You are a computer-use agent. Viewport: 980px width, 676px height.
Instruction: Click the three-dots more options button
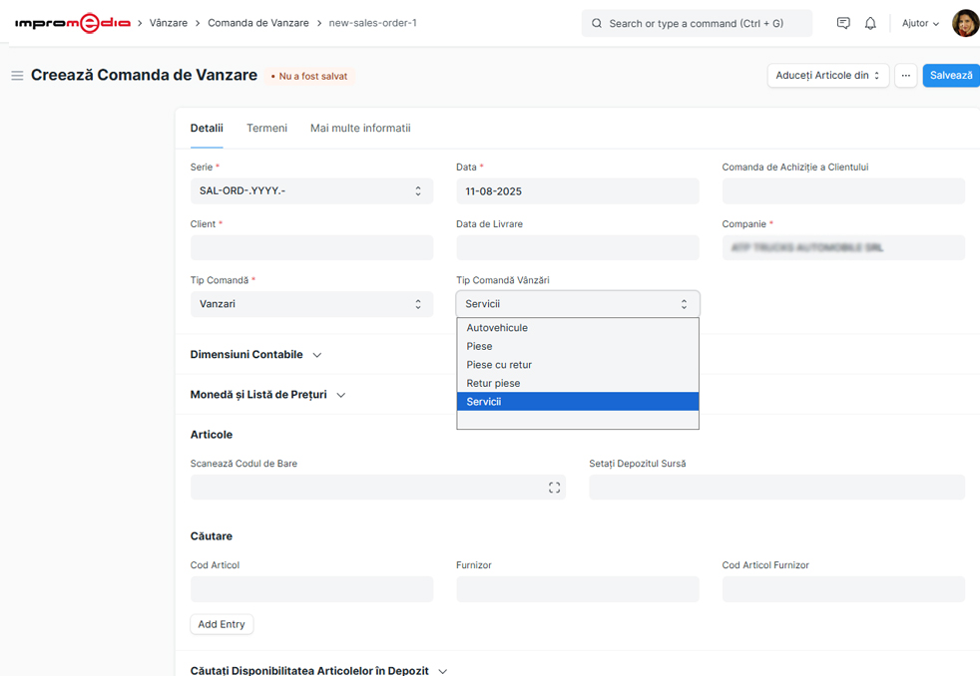coord(905,76)
